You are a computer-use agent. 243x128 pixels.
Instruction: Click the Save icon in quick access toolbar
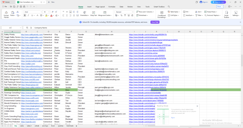tap(14, 7)
